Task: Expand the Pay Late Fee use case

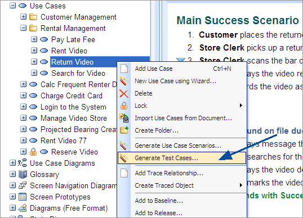Action: (34, 39)
